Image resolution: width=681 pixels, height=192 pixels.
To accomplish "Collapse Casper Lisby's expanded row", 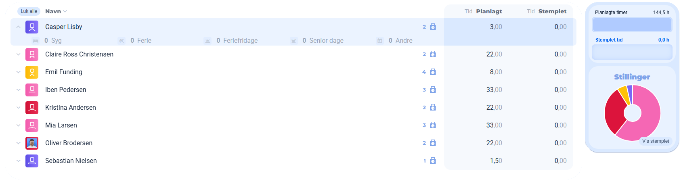I will 18,27.
